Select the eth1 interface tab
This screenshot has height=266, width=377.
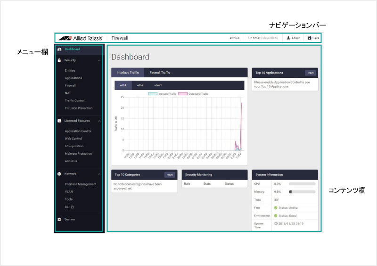[123, 85]
